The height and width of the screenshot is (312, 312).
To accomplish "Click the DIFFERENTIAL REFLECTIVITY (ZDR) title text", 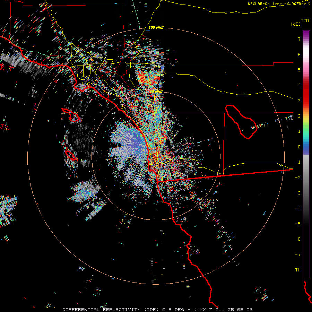I will coord(111,310).
